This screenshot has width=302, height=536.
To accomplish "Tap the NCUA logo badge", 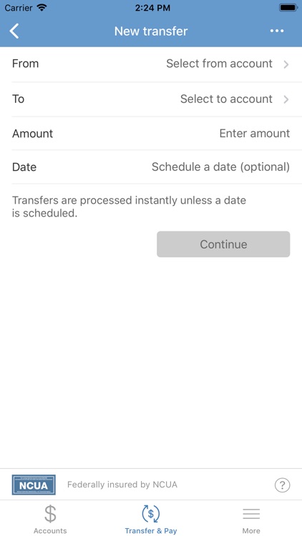I will [34, 485].
